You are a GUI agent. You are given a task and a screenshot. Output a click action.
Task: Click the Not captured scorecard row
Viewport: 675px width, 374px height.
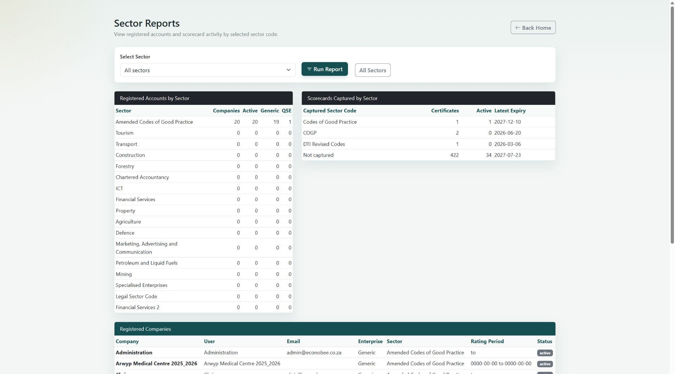point(428,155)
